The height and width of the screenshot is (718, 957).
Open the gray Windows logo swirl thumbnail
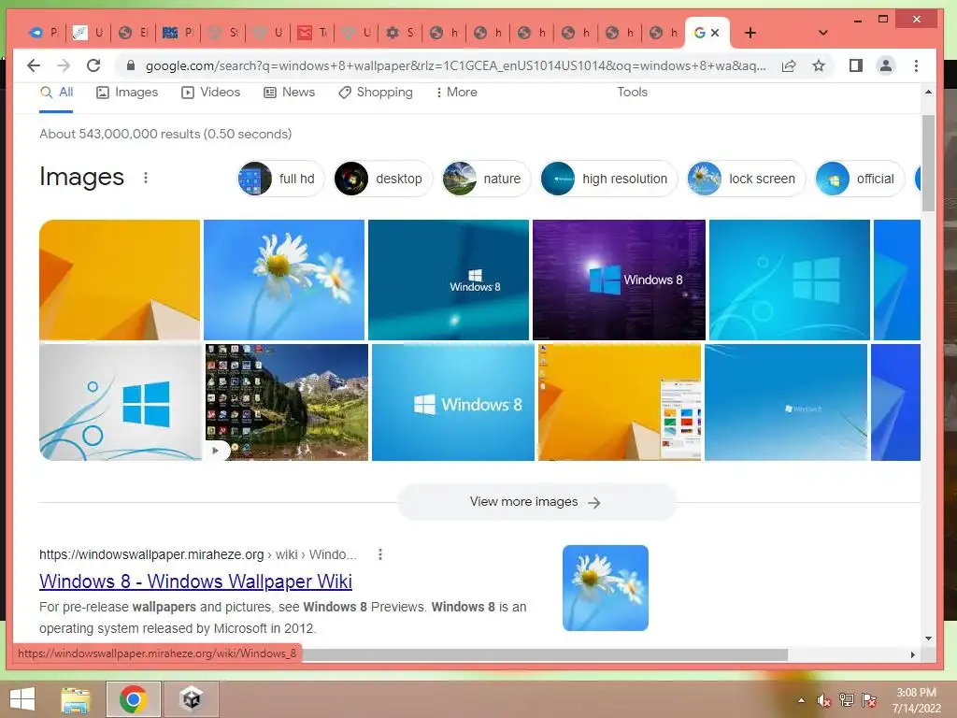121,402
